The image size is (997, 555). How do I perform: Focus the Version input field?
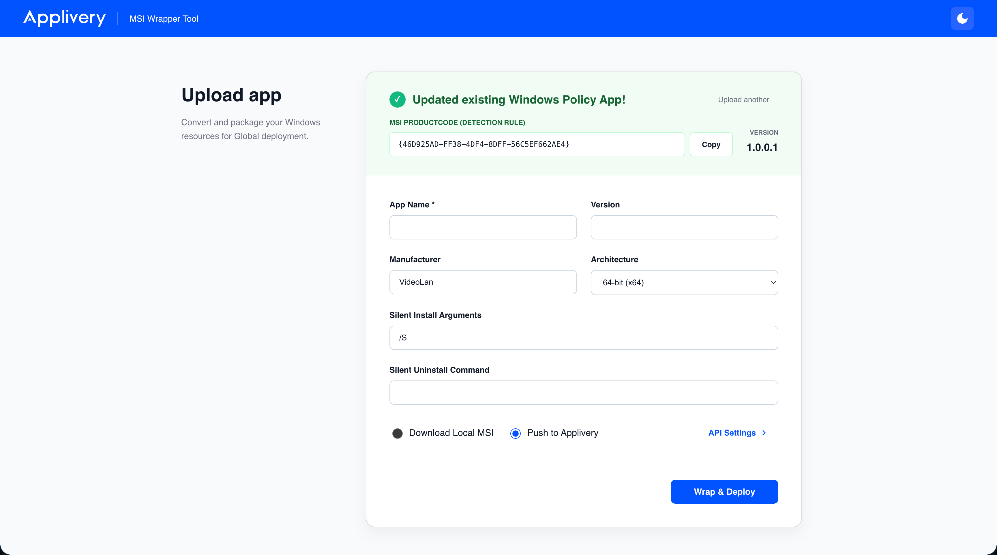pyautogui.click(x=684, y=227)
